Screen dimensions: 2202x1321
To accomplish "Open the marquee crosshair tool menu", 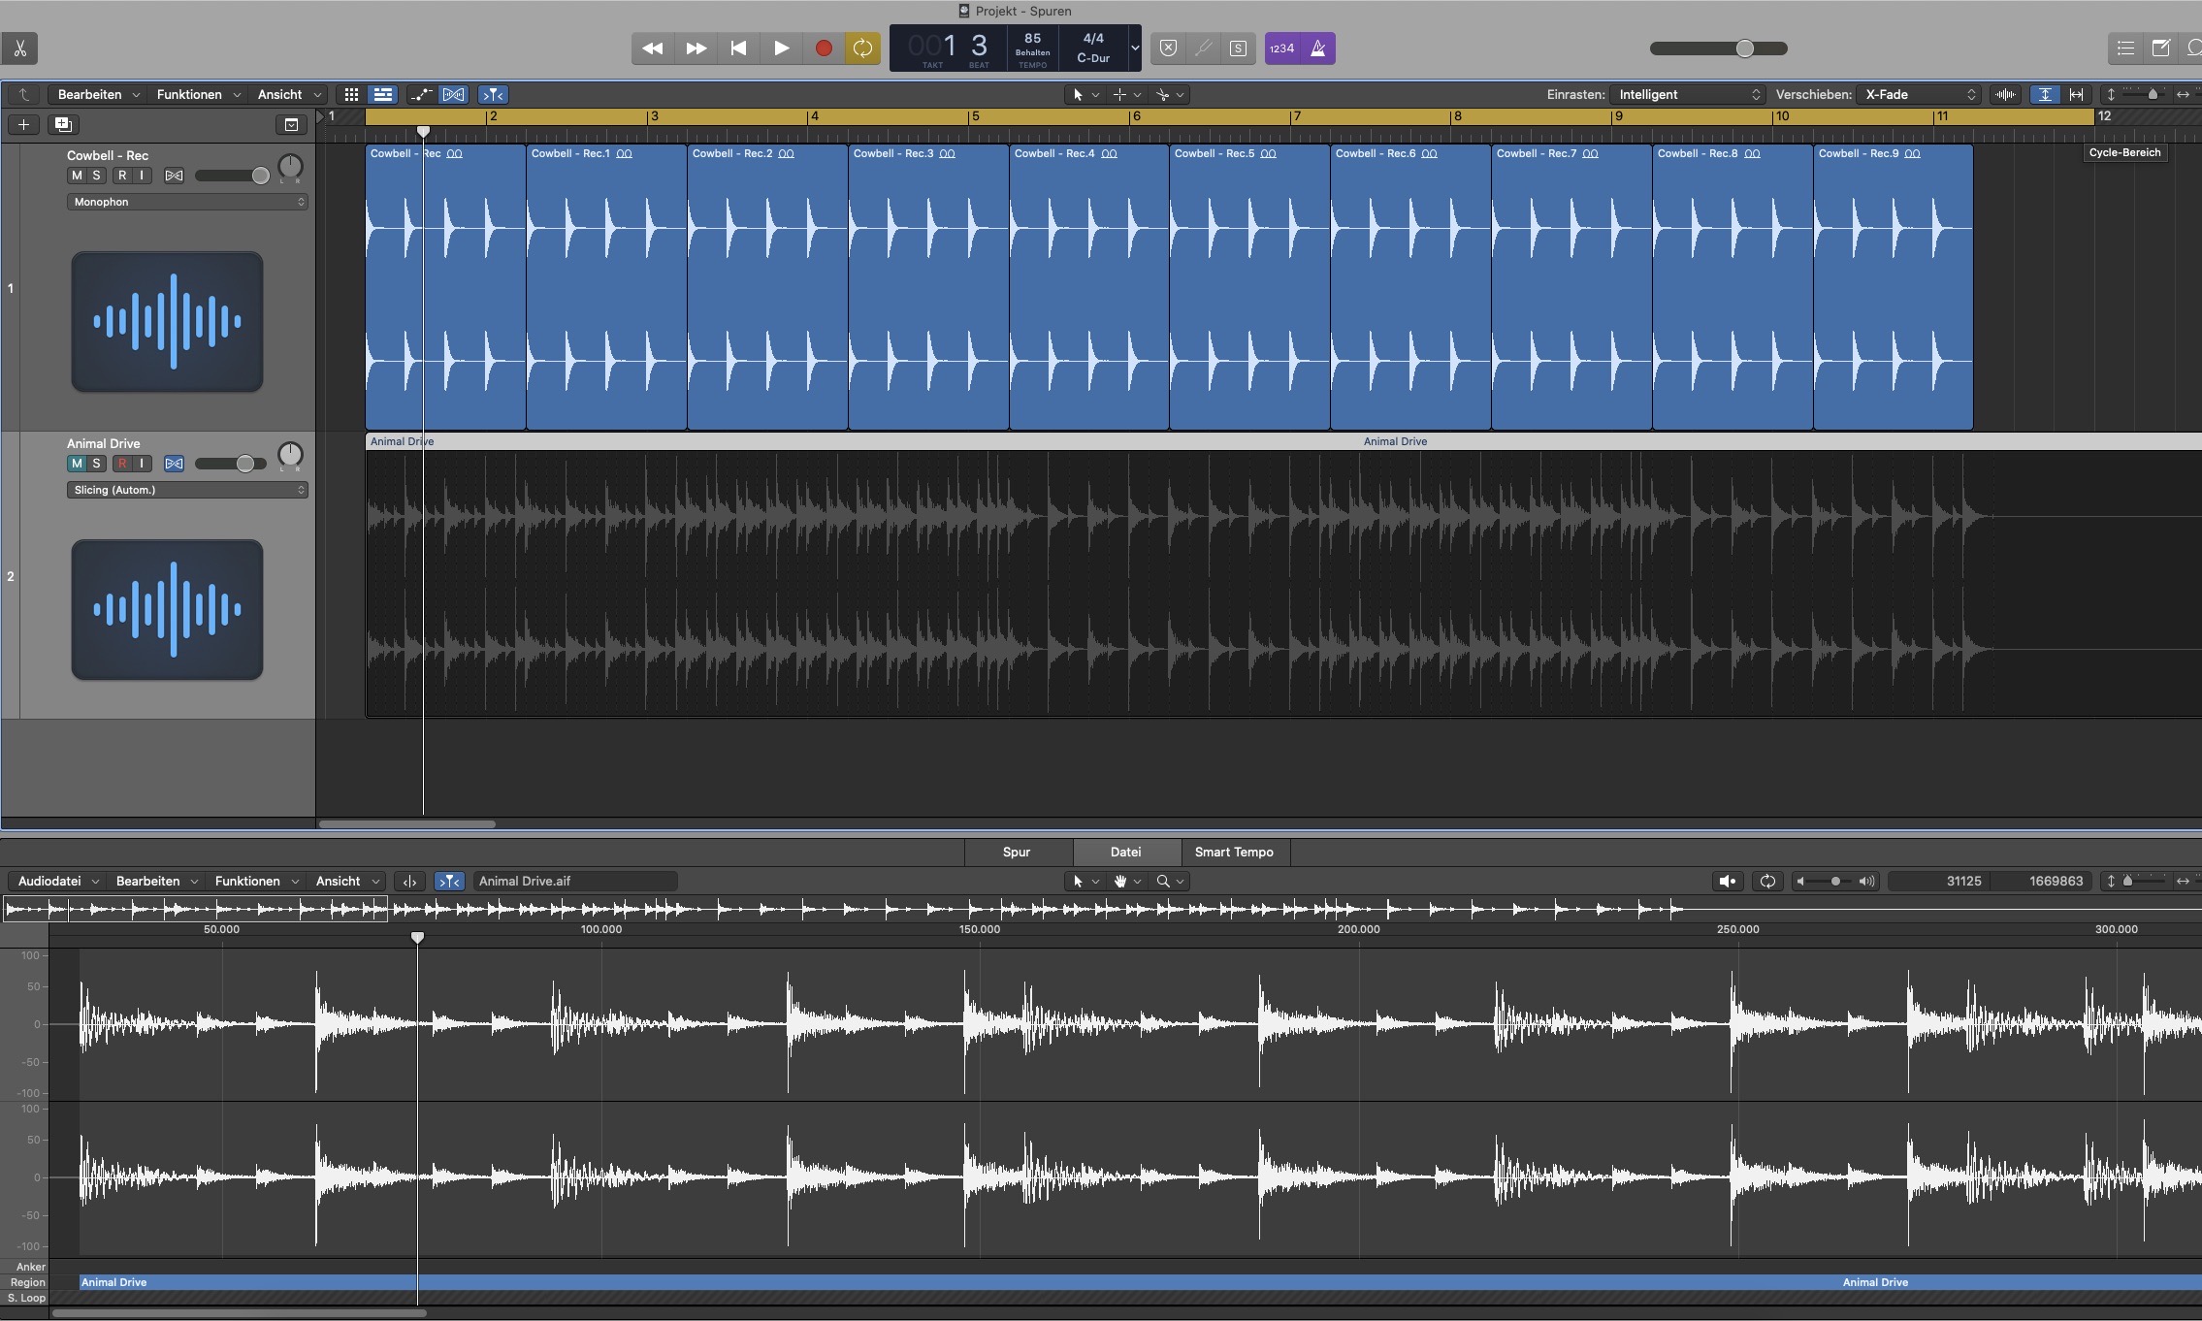I will click(x=1127, y=94).
